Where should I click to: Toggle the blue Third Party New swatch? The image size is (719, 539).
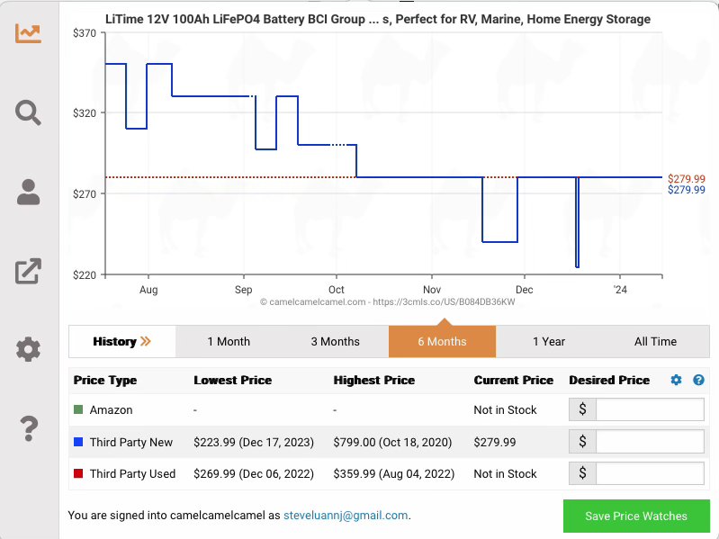pyautogui.click(x=78, y=442)
